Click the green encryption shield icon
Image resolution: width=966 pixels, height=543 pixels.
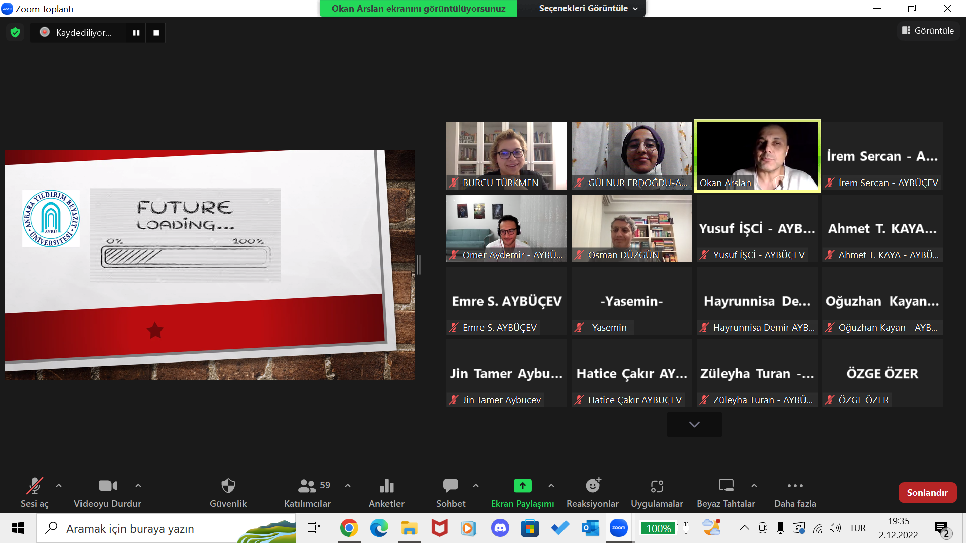click(15, 33)
